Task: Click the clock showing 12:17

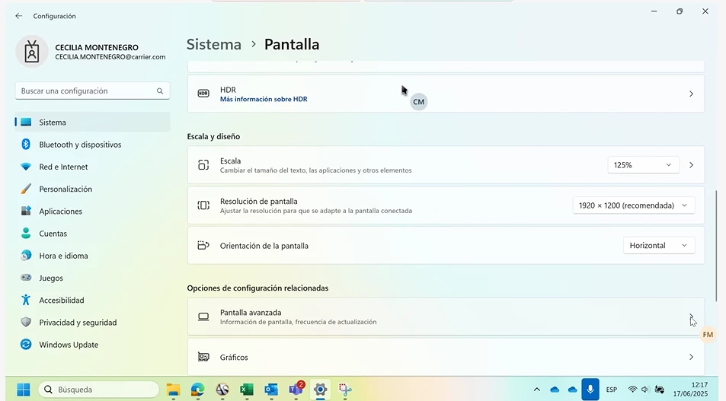Action: tap(699, 384)
